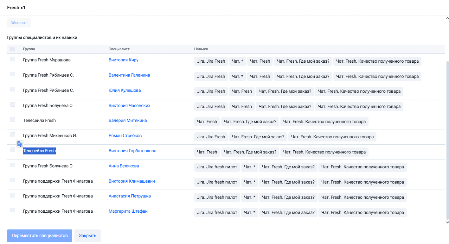Toggle the select-all checkbox in header
The image size is (449, 244).
click(13, 49)
